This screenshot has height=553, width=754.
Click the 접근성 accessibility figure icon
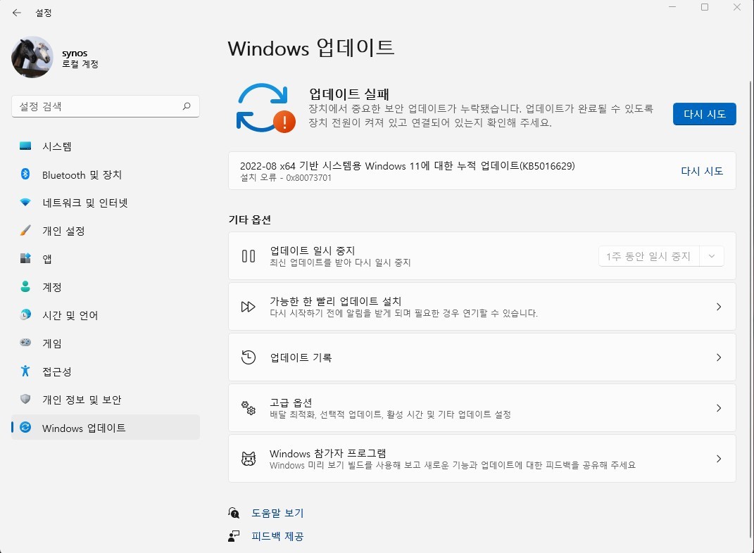(25, 371)
